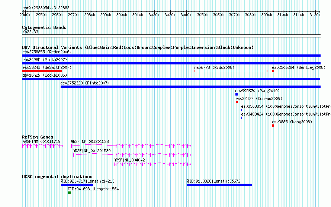The image size is (331, 207).
Task: Click the esv33241 (deSmith2007) label
Action: tap(47, 67)
